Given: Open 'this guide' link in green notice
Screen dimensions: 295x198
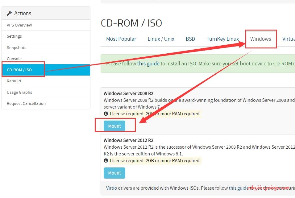Looking at the screenshot, I should 148,64.
